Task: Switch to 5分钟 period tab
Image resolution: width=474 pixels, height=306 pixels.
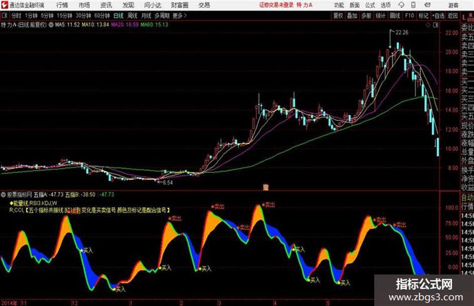Action: [47, 16]
